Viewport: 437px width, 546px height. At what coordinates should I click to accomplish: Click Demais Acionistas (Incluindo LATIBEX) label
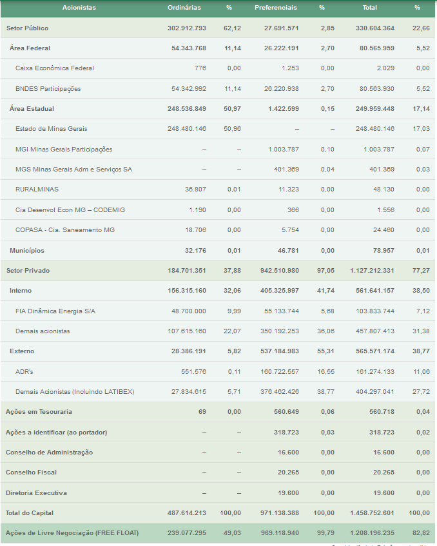coord(75,392)
